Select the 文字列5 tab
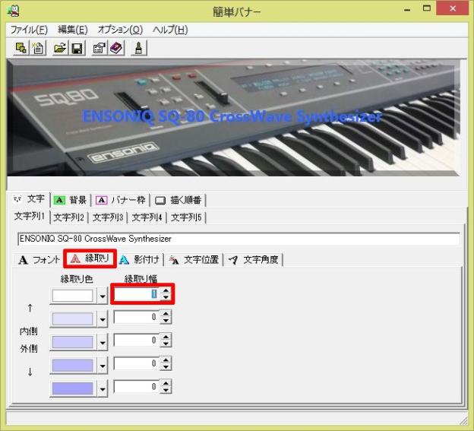The height and width of the screenshot is (431, 474). pyautogui.click(x=186, y=217)
